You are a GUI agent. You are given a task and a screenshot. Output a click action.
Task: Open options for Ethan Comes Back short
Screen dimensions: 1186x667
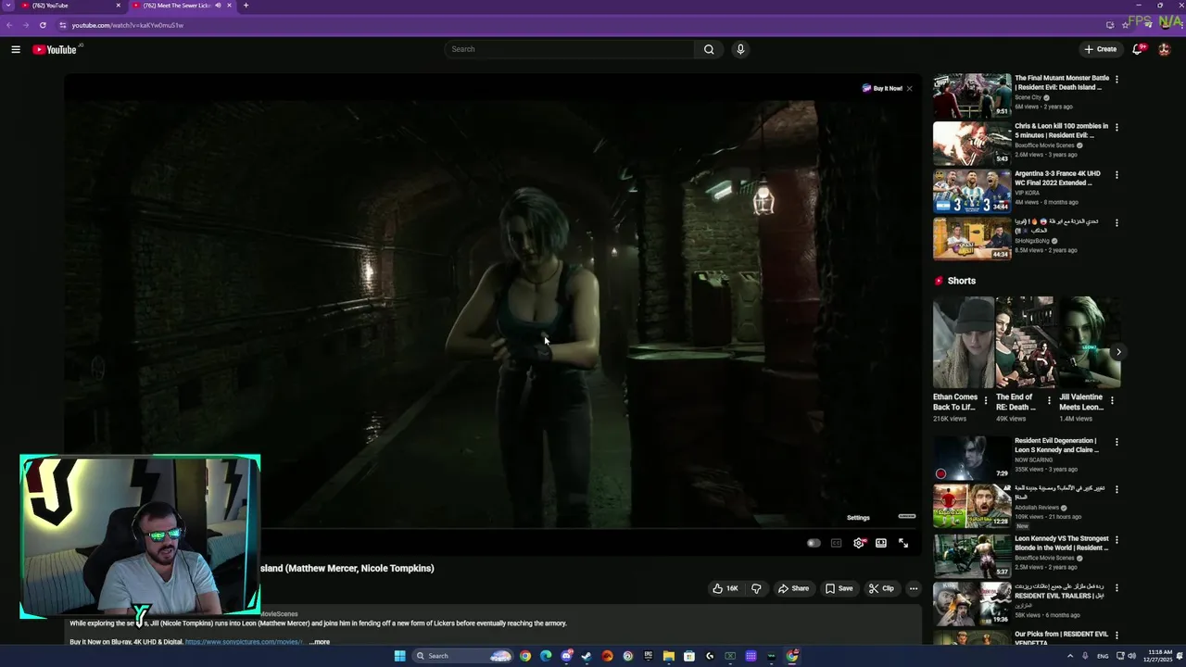tap(986, 400)
